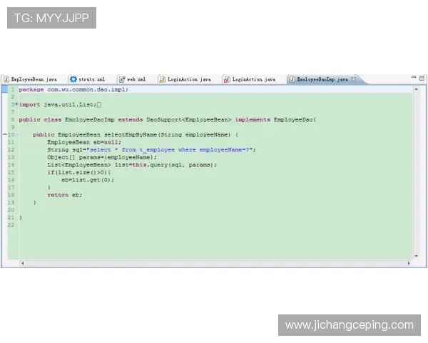Expand the folded import block on line 3

[16, 104]
